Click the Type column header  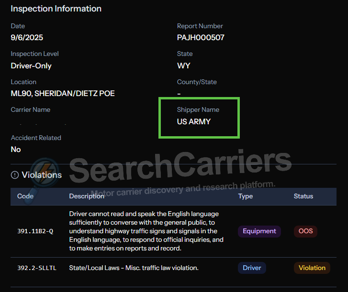(x=246, y=196)
